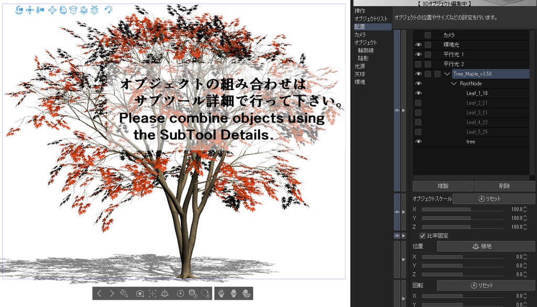
Task: Click the ground placement cube icon
Action: [165, 293]
